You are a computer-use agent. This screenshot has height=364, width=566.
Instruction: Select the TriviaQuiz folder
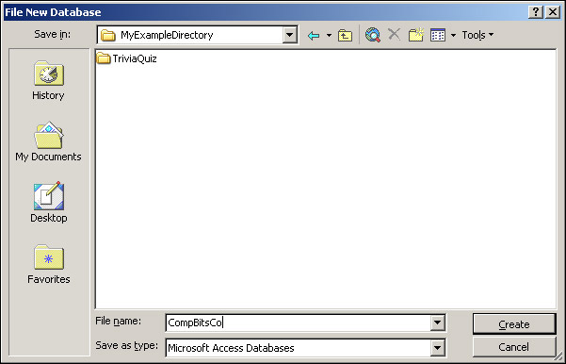[127, 58]
